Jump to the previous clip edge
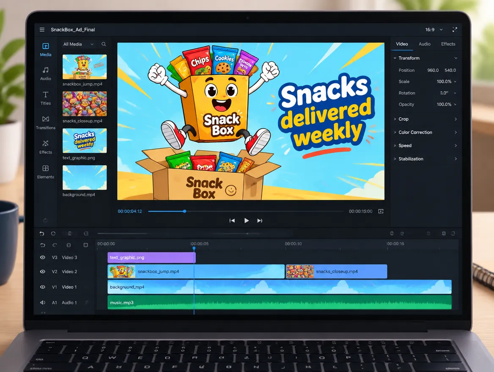This screenshot has height=372, width=494. coord(232,221)
